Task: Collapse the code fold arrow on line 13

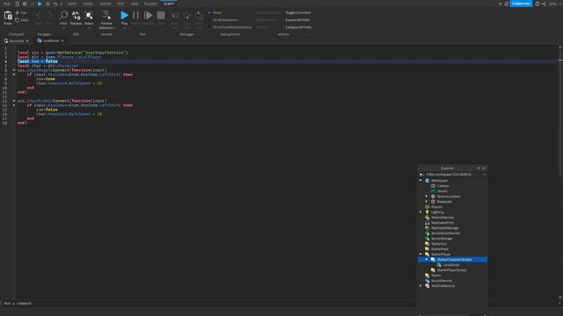Action: pyautogui.click(x=14, y=101)
